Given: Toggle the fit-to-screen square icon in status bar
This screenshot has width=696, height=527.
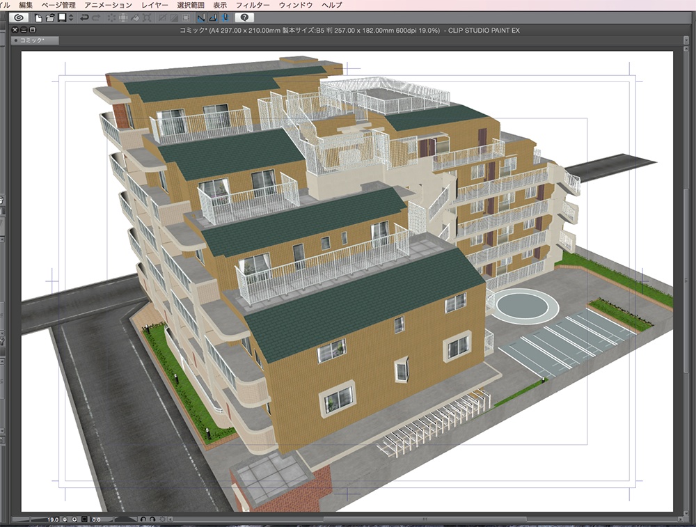Looking at the screenshot, I should point(85,519).
